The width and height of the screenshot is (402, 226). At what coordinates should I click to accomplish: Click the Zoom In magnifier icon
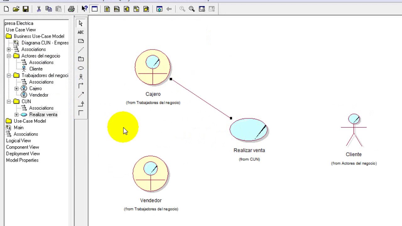[182, 9]
